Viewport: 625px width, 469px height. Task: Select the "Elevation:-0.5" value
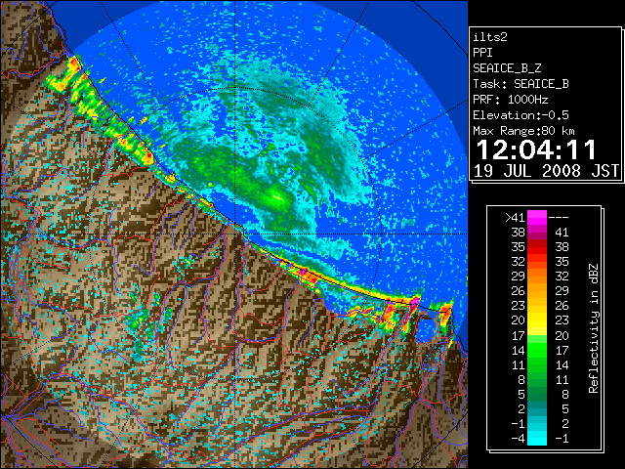coord(521,115)
